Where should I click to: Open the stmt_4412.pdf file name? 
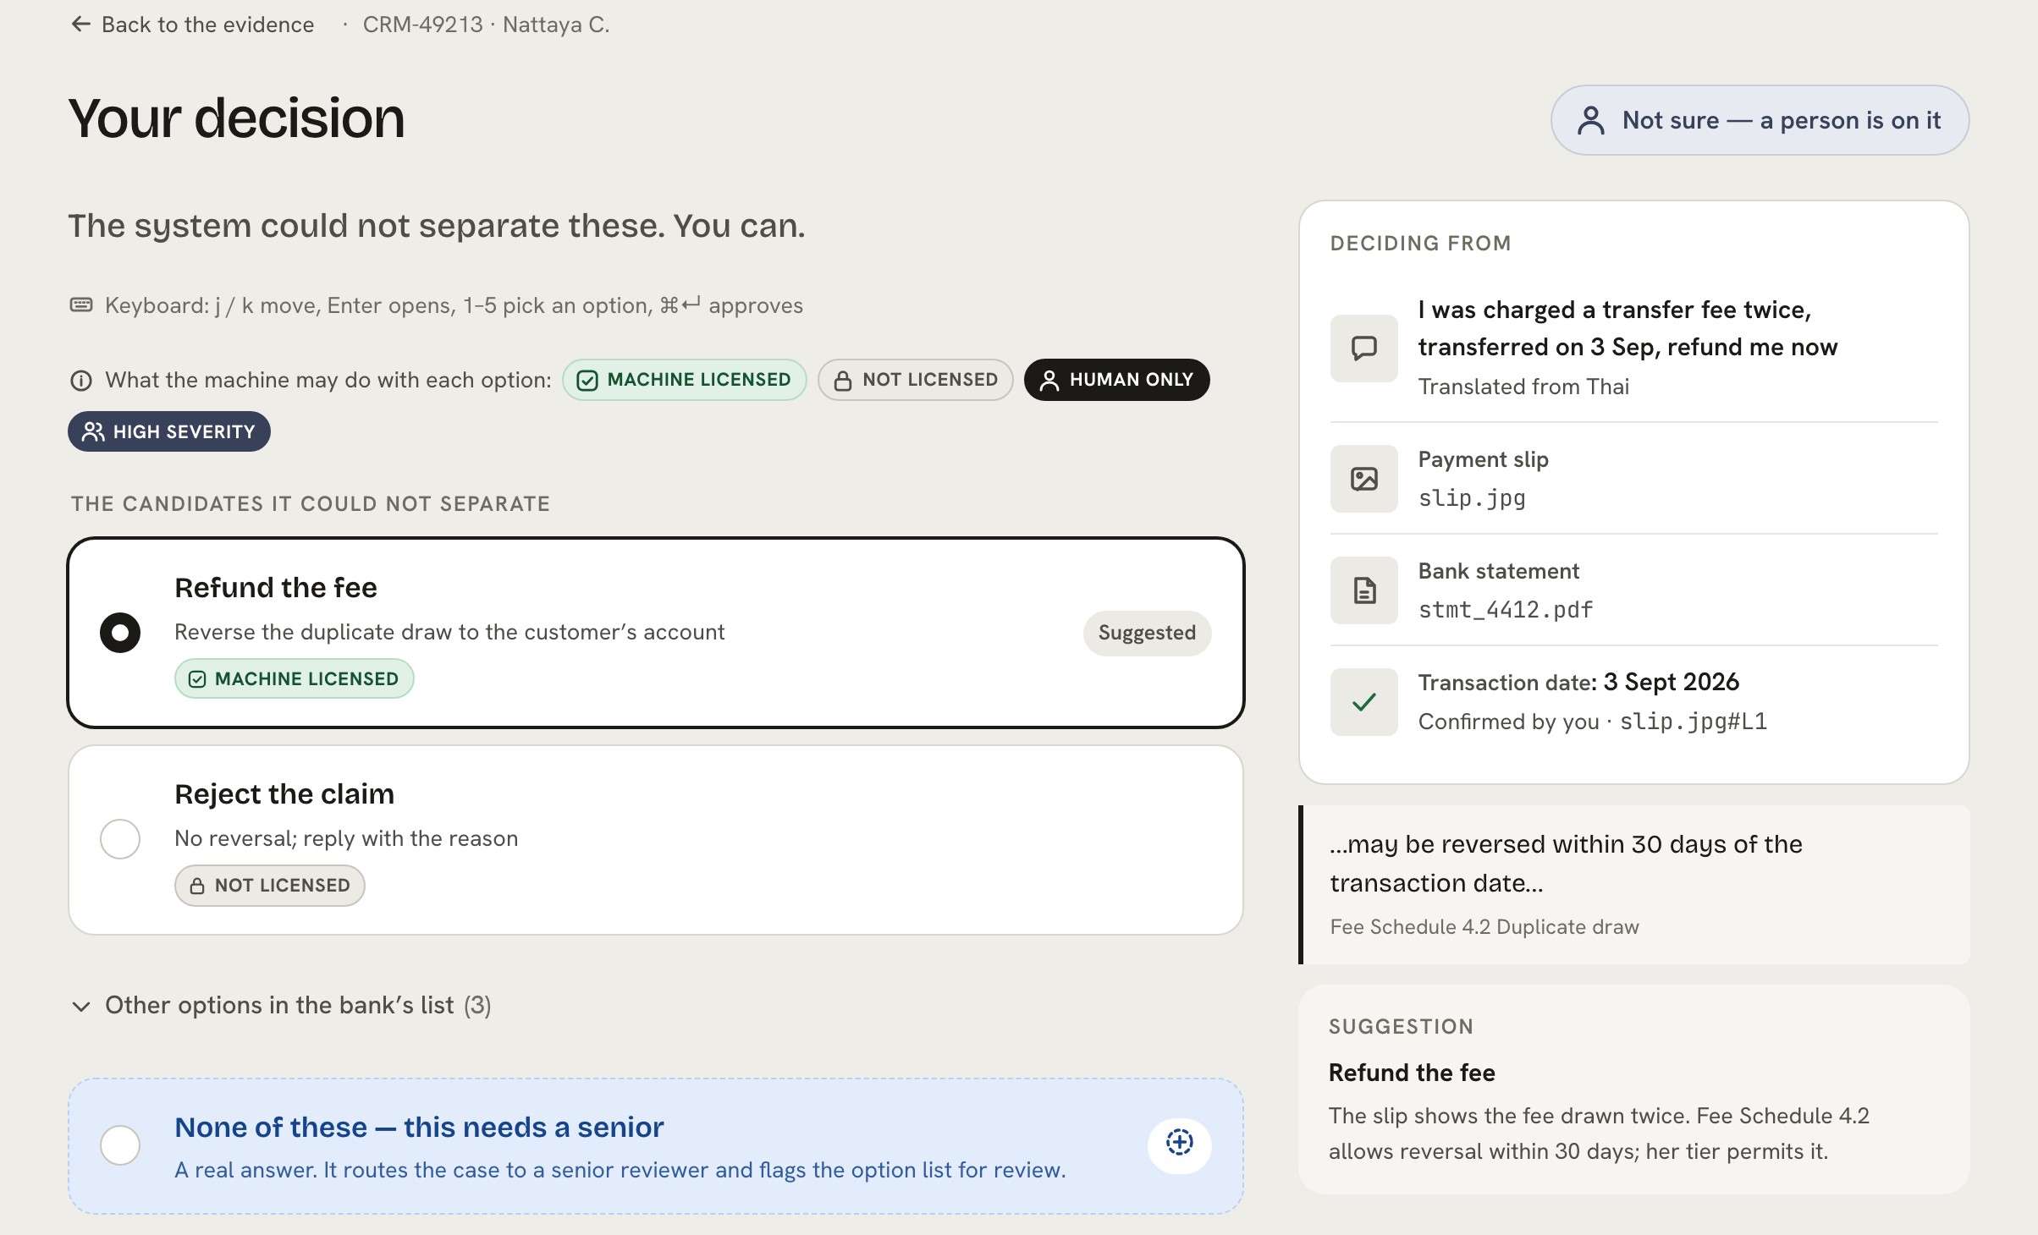[1506, 610]
